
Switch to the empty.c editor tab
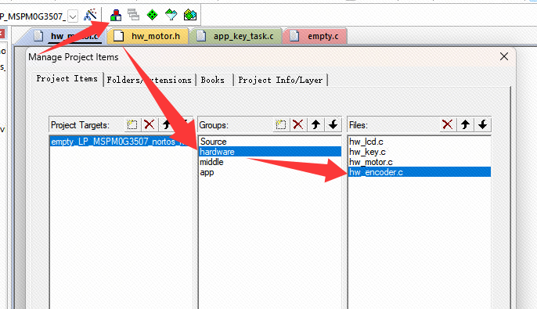pos(315,36)
